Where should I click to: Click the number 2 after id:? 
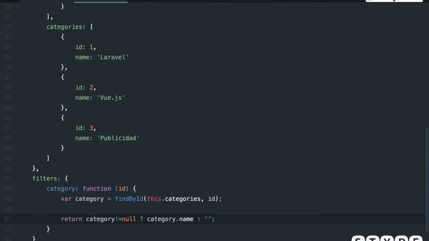pos(91,88)
